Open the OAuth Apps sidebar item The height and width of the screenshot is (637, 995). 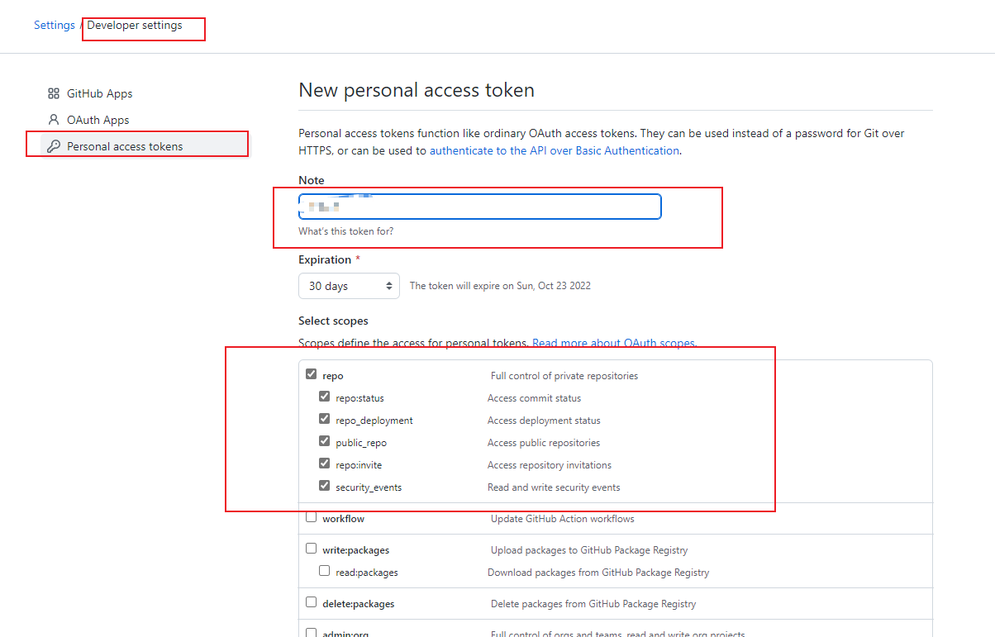[x=98, y=120]
